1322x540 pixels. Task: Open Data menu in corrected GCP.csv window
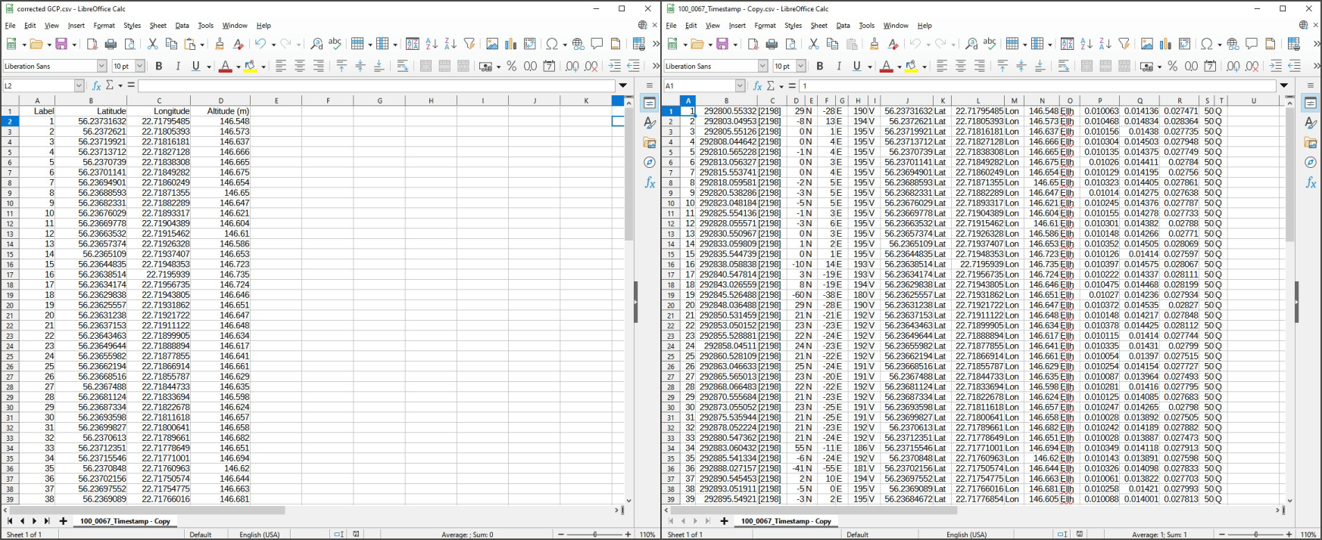pyautogui.click(x=182, y=25)
